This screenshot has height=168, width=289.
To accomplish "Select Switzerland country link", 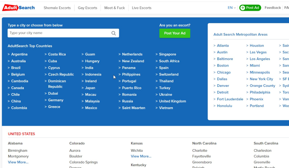I will pyautogui.click(x=169, y=75).
